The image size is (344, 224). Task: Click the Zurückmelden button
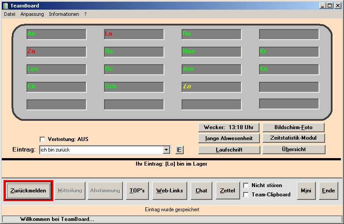(28, 191)
